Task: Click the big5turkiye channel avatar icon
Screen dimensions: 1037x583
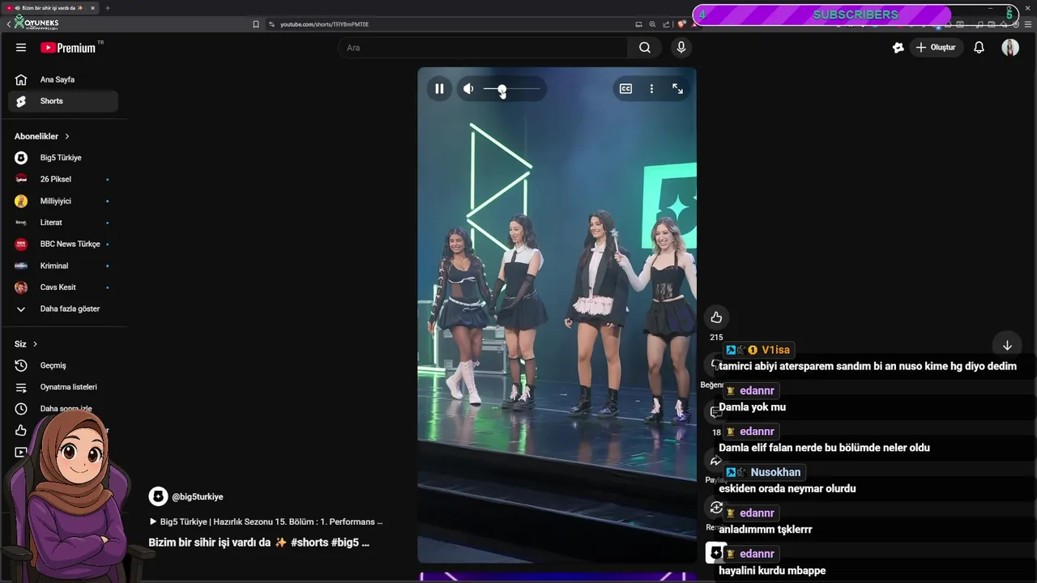Action: click(x=159, y=496)
